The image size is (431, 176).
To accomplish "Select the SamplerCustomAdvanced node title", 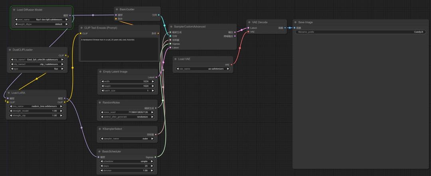I will 190,27.
